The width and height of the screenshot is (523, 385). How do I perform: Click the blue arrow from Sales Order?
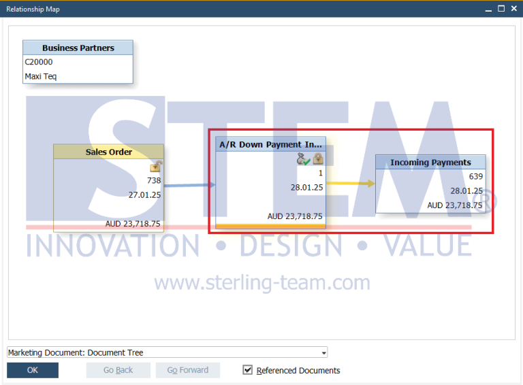[189, 184]
